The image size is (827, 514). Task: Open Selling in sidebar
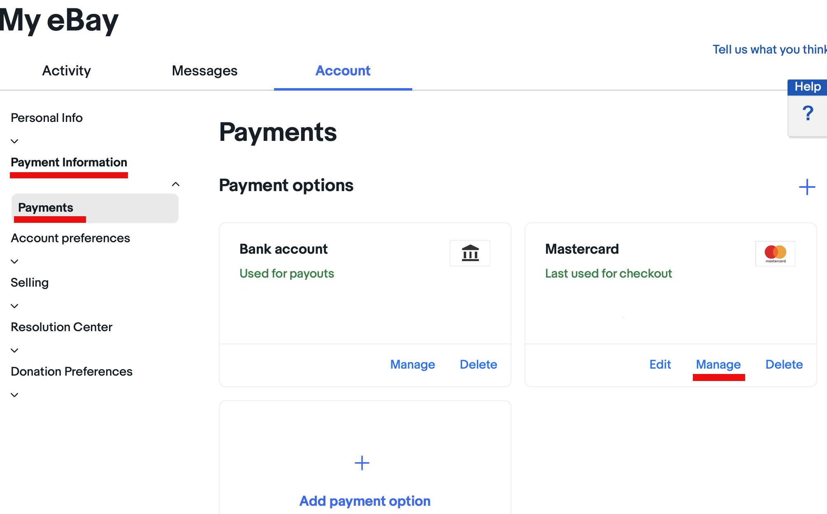click(x=30, y=283)
